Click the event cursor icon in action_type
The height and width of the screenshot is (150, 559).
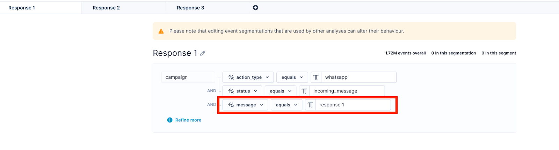coord(231,77)
